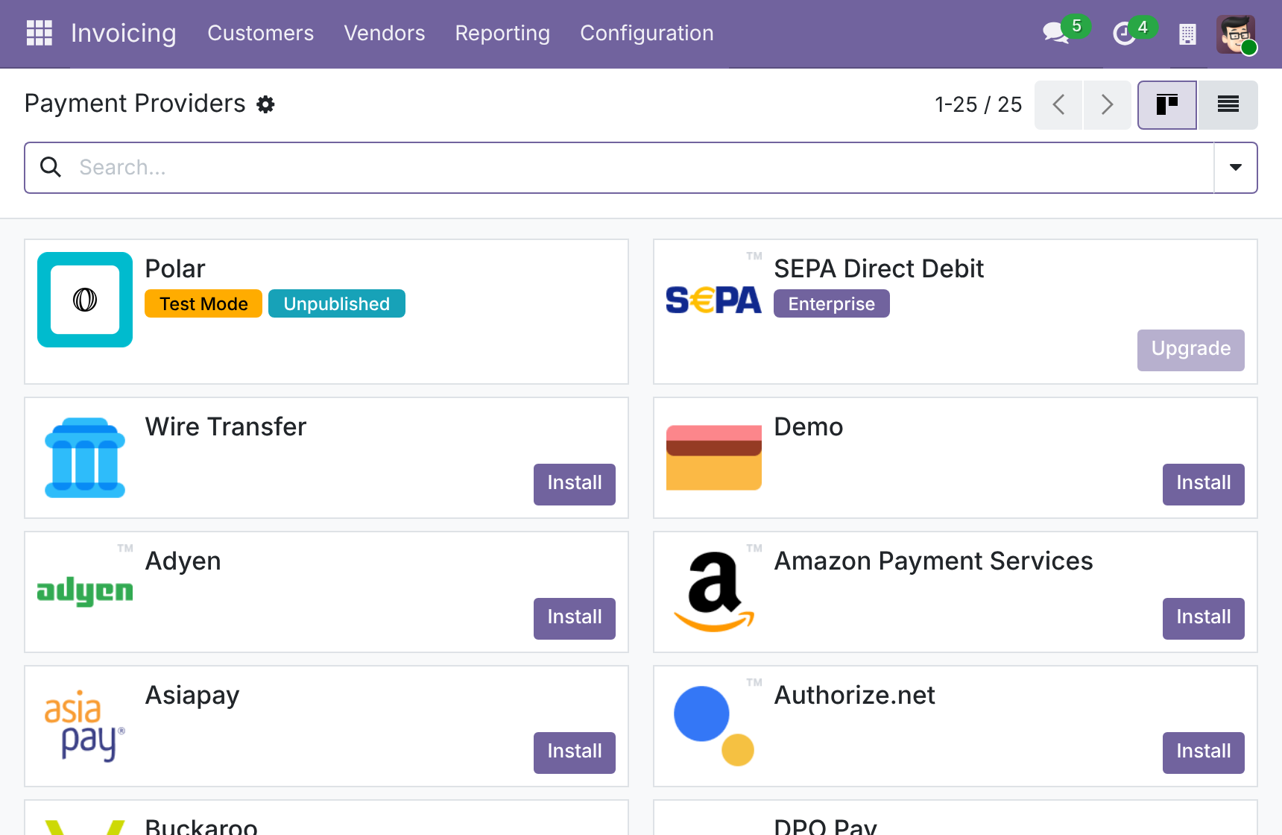Click the Test Mode badge on Polar
The width and height of the screenshot is (1282, 835).
pos(203,303)
